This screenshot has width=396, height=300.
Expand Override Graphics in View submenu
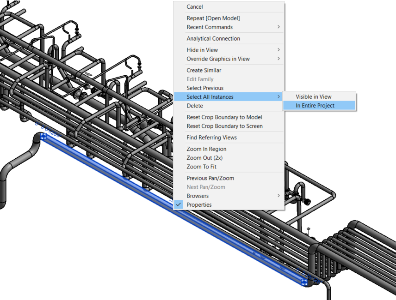(218, 59)
